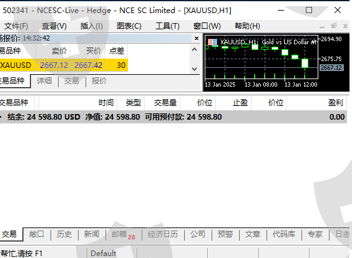The height and width of the screenshot is (258, 352).
Task: Open 邮箱 tab with 28 messages
Action: pyautogui.click(x=123, y=235)
